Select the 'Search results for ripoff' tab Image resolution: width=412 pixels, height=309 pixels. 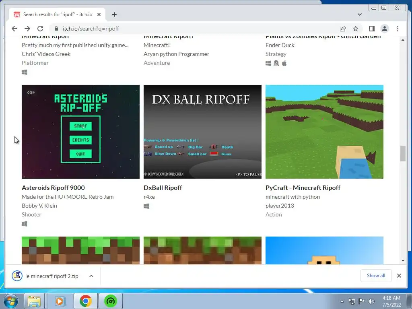pos(57,14)
